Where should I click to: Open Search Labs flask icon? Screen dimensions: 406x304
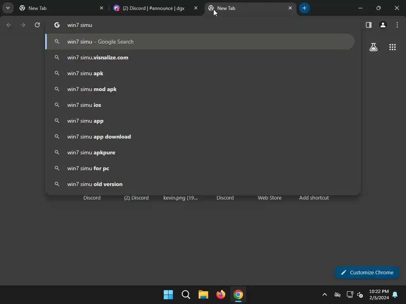click(x=373, y=47)
